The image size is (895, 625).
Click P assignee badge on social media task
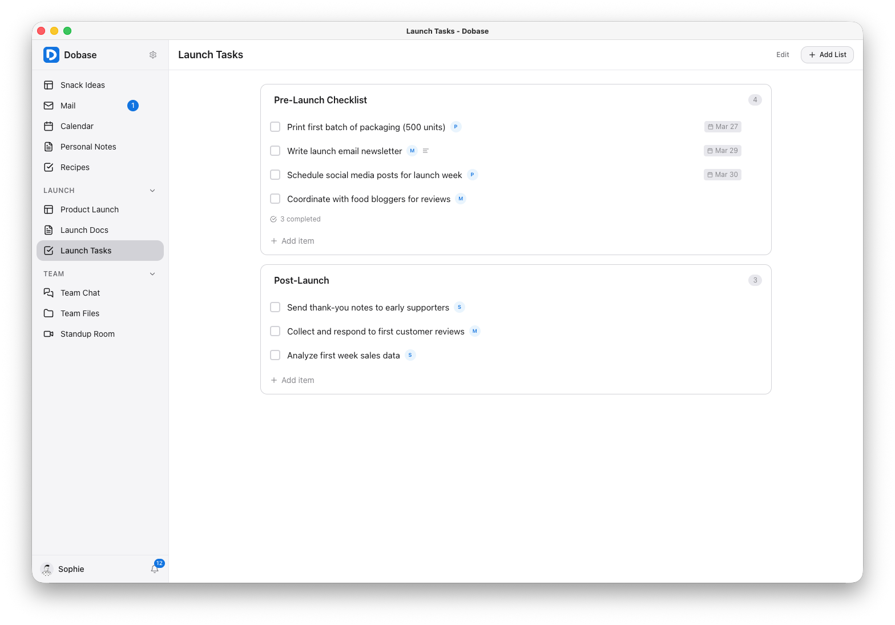click(x=472, y=175)
